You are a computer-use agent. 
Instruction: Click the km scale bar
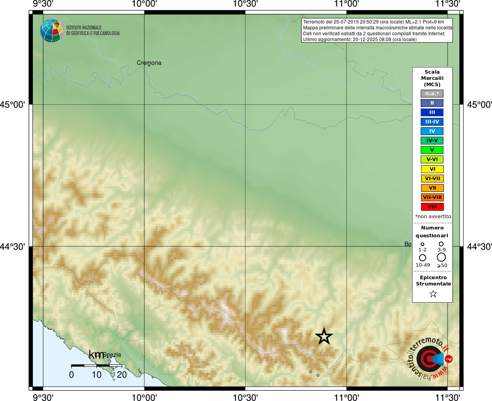coord(96,365)
